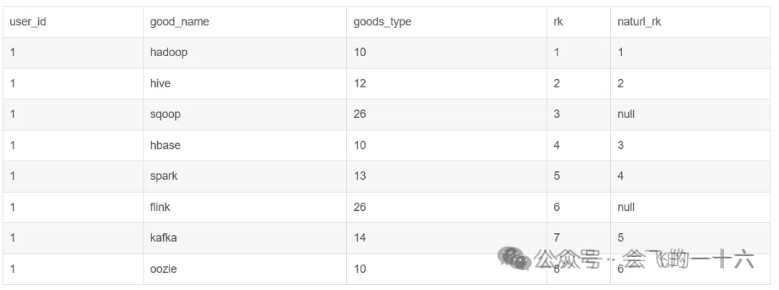Click goods_type value 13 in spark row

tap(359, 176)
